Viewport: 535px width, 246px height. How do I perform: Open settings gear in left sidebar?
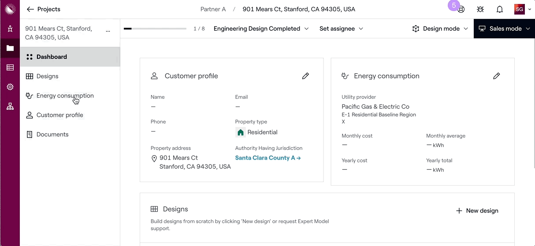pyautogui.click(x=10, y=87)
